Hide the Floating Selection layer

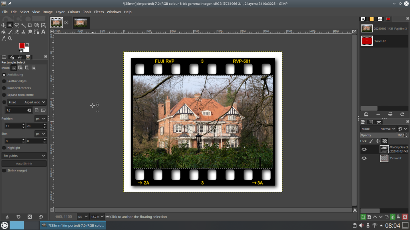(364, 149)
